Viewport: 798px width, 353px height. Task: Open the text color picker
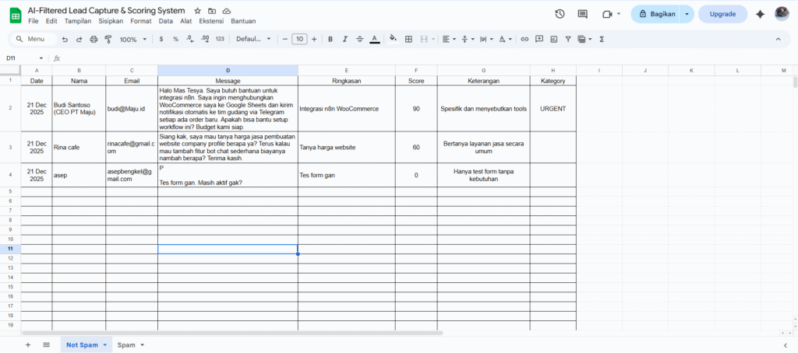(374, 39)
